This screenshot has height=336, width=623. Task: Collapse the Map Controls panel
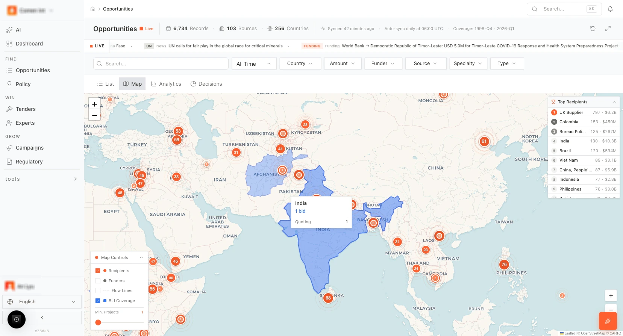pos(141,257)
